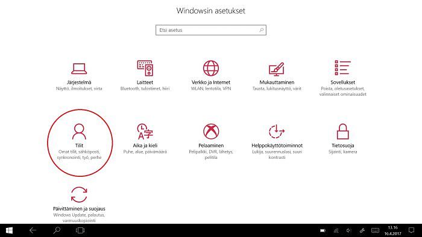This screenshot has height=237, width=422.
Task: Open the Järjestelmä laptop icon
Action: (x=79, y=69)
